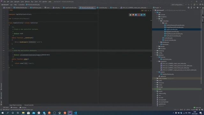204x115 pixels.
Task: Expand the Middleware folder
Action: [159, 42]
